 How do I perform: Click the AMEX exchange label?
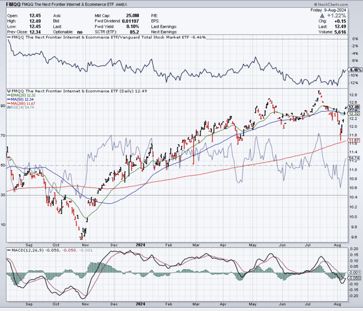(121, 5)
